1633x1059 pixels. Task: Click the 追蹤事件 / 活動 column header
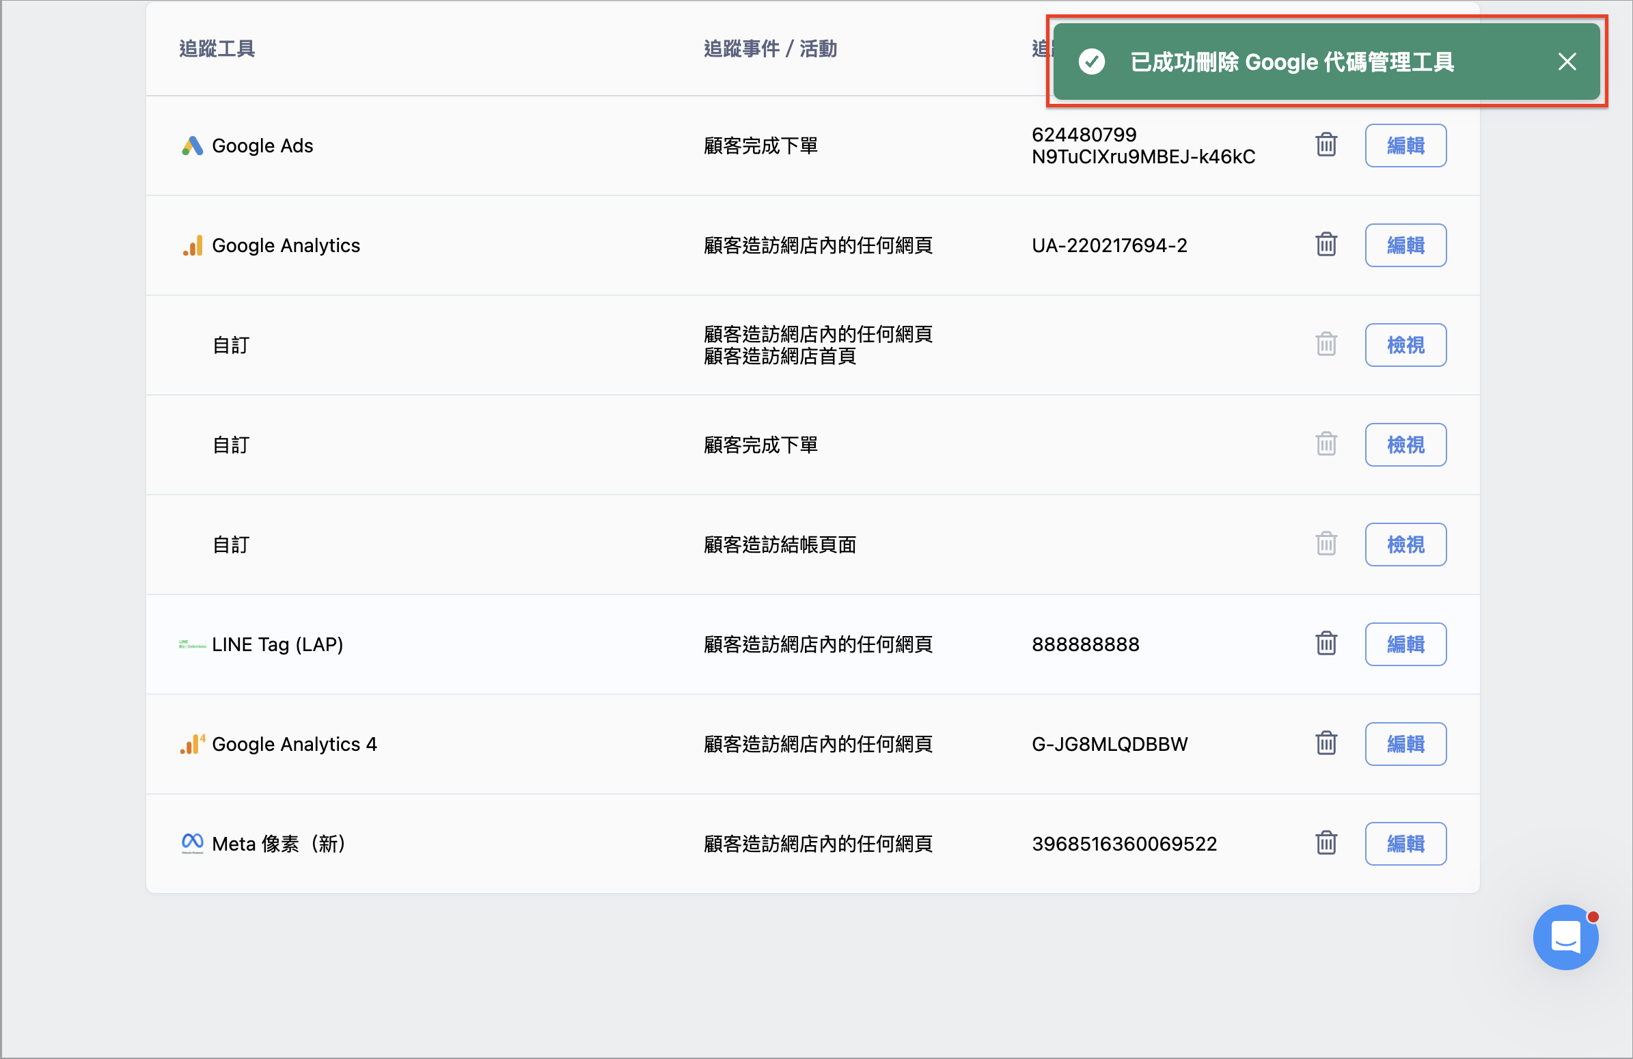pyautogui.click(x=770, y=49)
